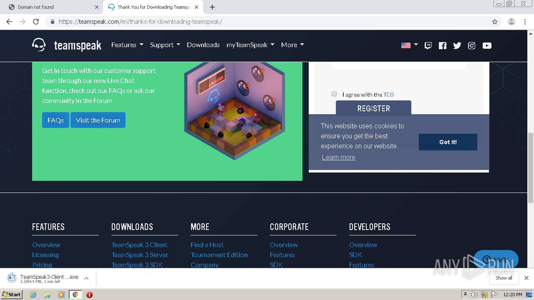Open TeamSpeak Instagram icon
Image resolution: width=534 pixels, height=300 pixels.
(472, 45)
